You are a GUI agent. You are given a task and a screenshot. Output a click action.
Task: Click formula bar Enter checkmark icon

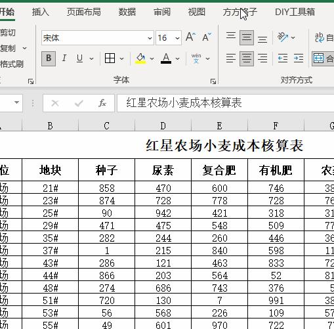coord(79,103)
